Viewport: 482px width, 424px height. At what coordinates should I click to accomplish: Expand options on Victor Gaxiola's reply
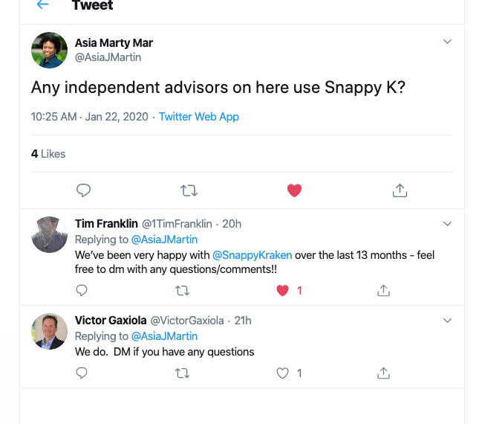pos(447,321)
